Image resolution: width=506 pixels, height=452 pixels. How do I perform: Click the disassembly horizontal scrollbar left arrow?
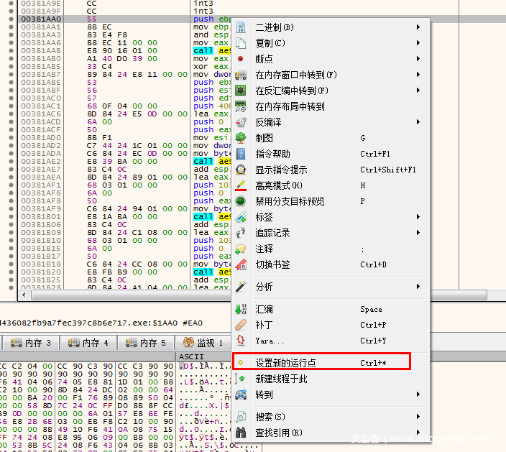tap(22, 295)
